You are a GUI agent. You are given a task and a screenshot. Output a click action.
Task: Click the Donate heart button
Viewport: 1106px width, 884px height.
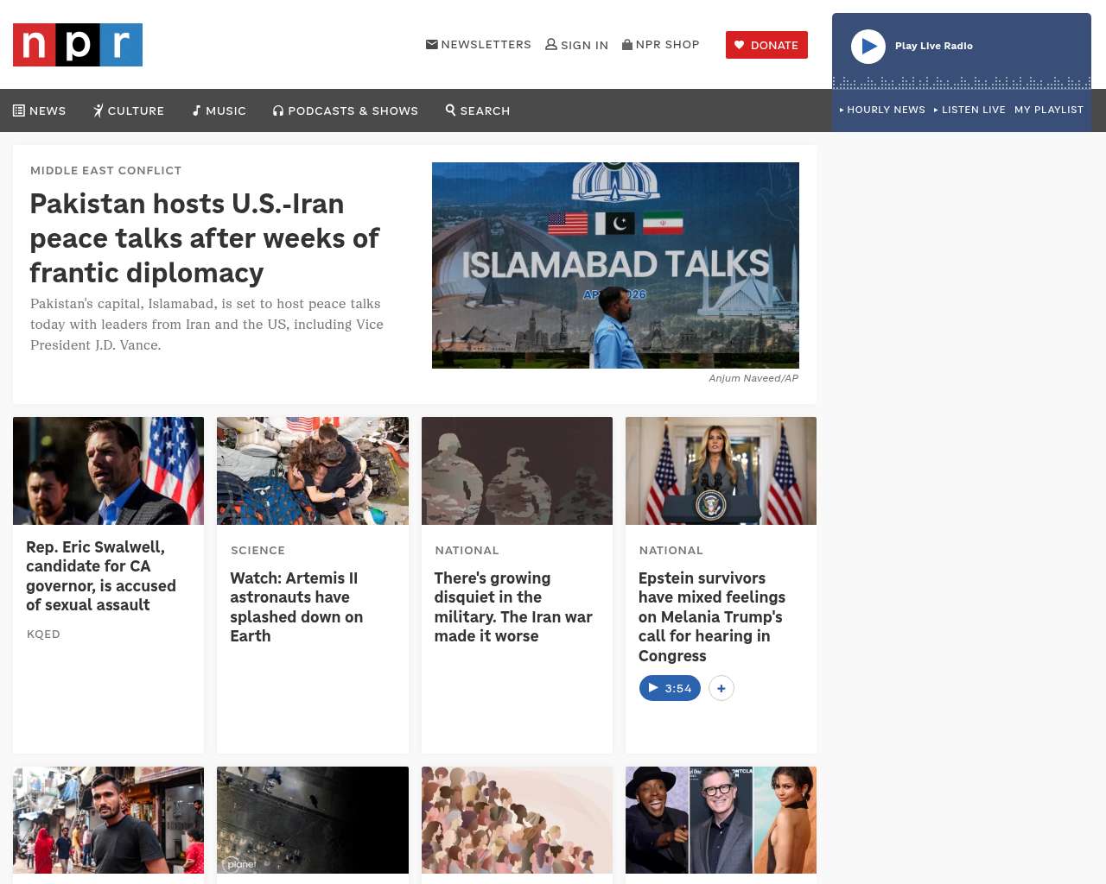point(766,45)
